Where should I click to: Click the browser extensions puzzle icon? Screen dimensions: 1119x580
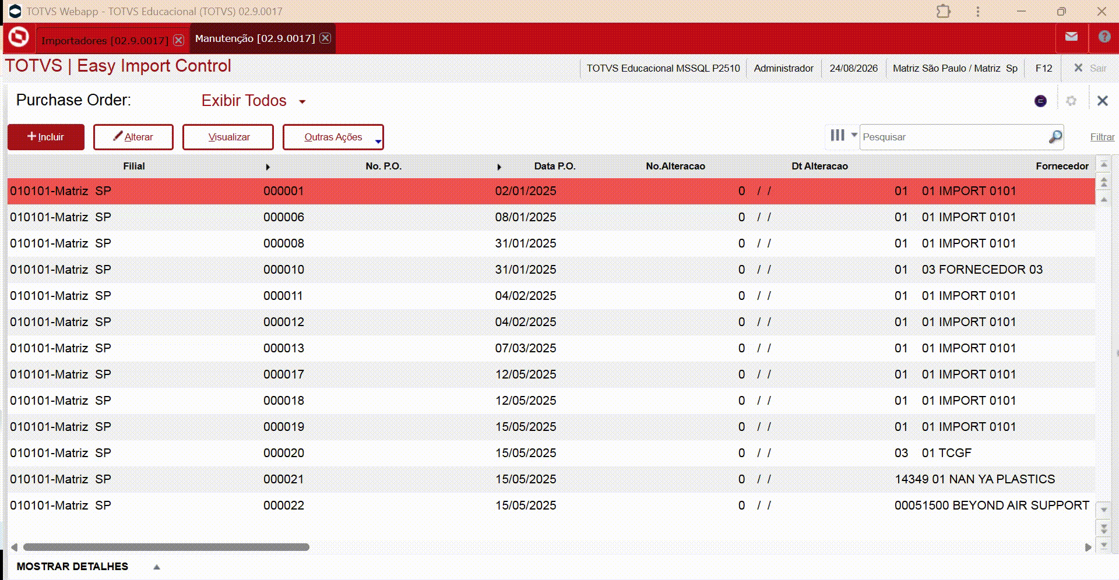click(943, 11)
